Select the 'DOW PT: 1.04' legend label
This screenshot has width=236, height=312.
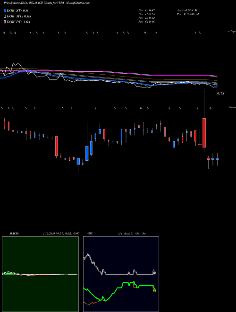pyautogui.click(x=18, y=22)
